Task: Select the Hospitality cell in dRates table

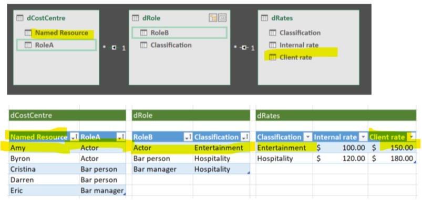Action: coord(284,159)
